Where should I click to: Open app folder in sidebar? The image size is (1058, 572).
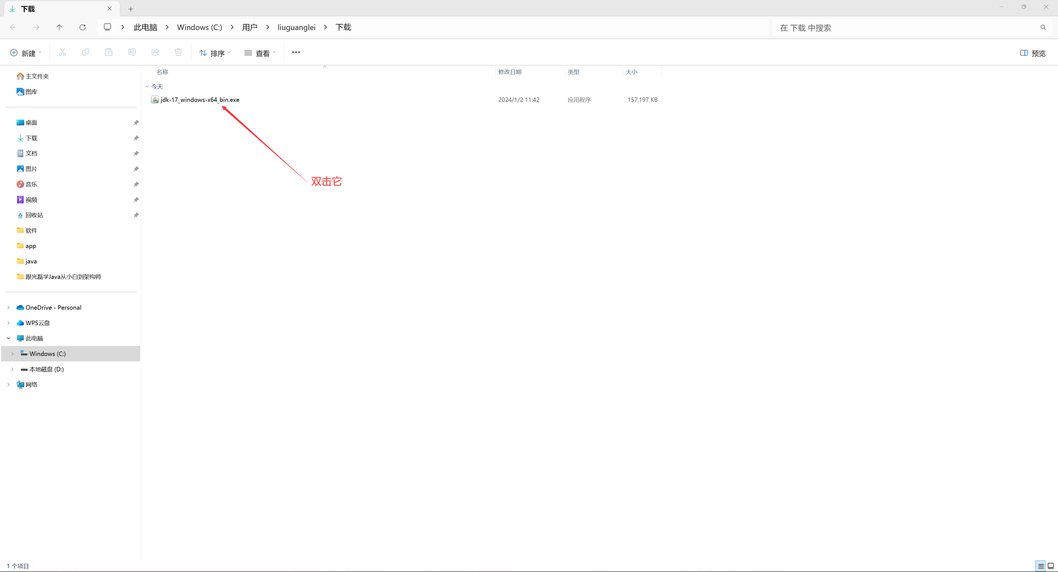(26, 246)
